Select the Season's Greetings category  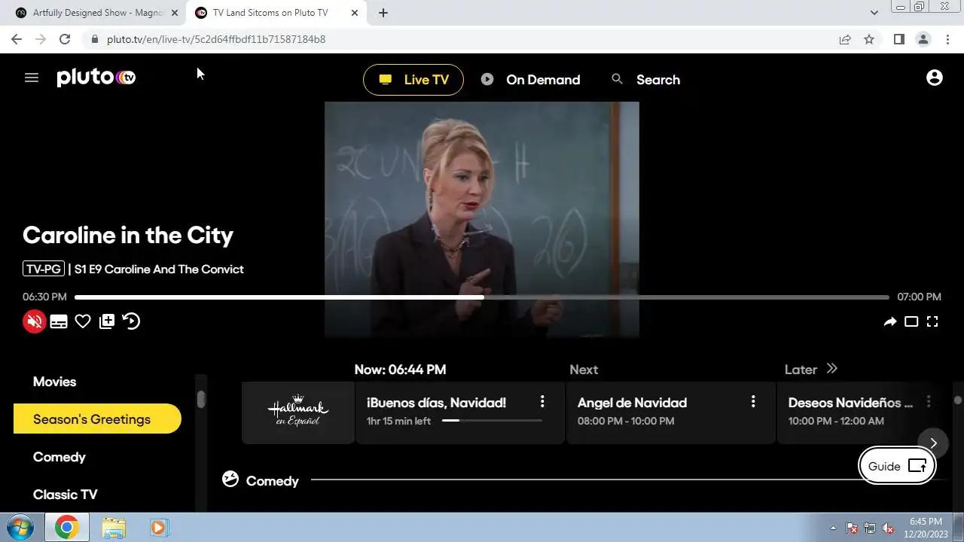(x=97, y=419)
